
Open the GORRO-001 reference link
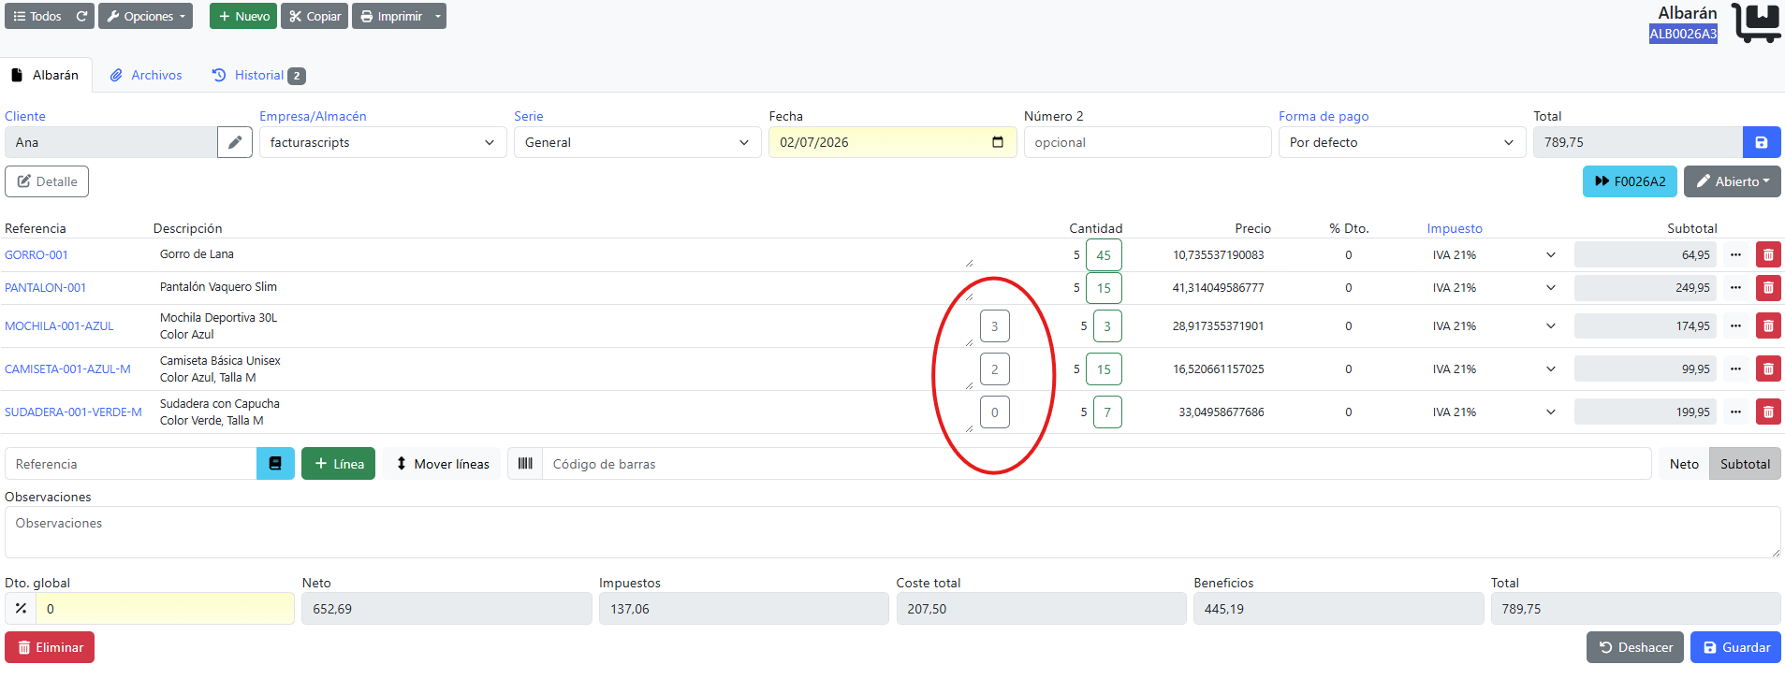click(37, 255)
